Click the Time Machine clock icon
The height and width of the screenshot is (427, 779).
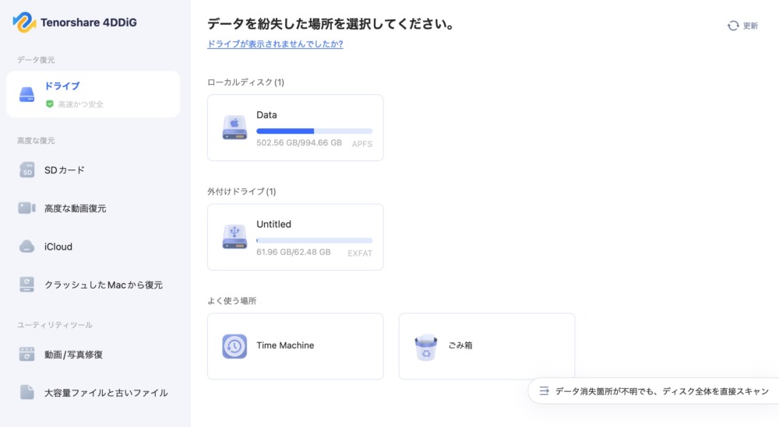pyautogui.click(x=234, y=346)
